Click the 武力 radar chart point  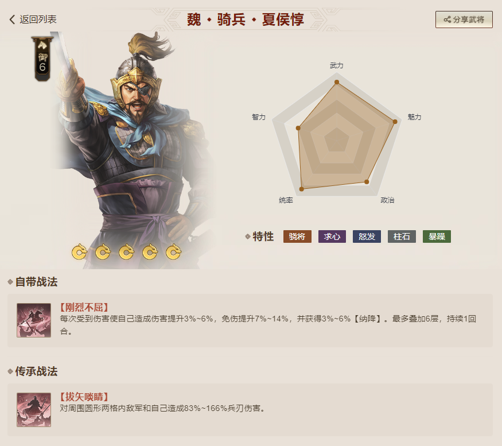(336, 82)
